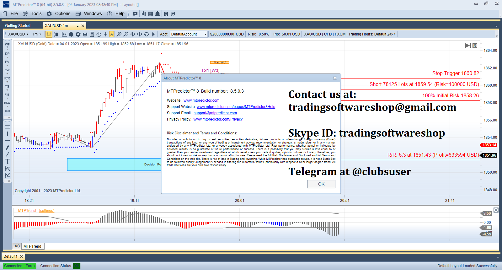
Task: Click the expand bar spacing icon
Action: (133, 34)
